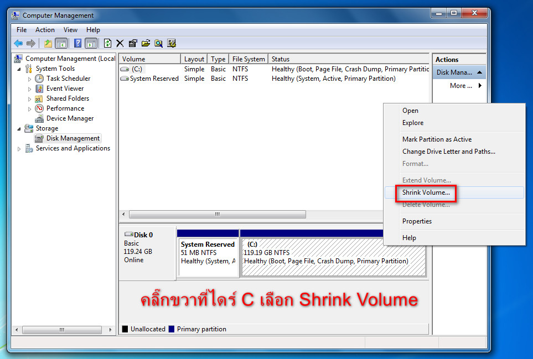
Task: Click the blue Primary partition legend swatch
Action: [x=172, y=329]
